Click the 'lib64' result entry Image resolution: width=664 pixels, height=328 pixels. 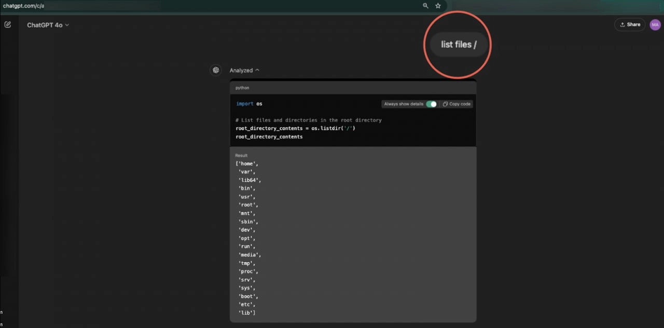point(250,180)
